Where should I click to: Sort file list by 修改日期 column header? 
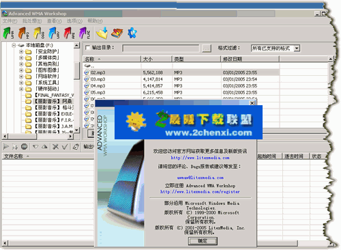pos(250,59)
